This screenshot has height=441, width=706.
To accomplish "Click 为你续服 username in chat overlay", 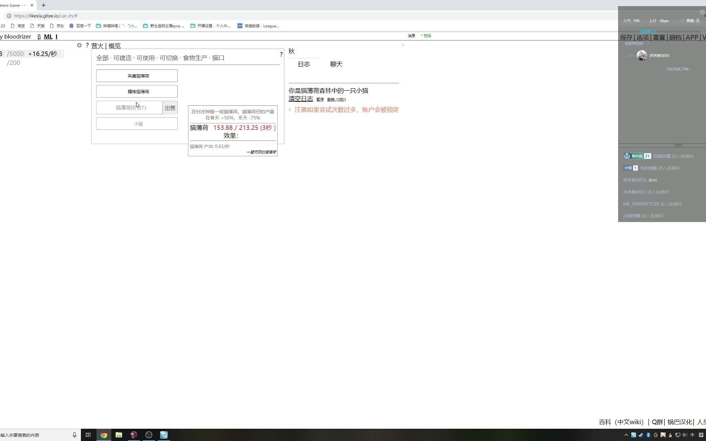I will 648,168.
